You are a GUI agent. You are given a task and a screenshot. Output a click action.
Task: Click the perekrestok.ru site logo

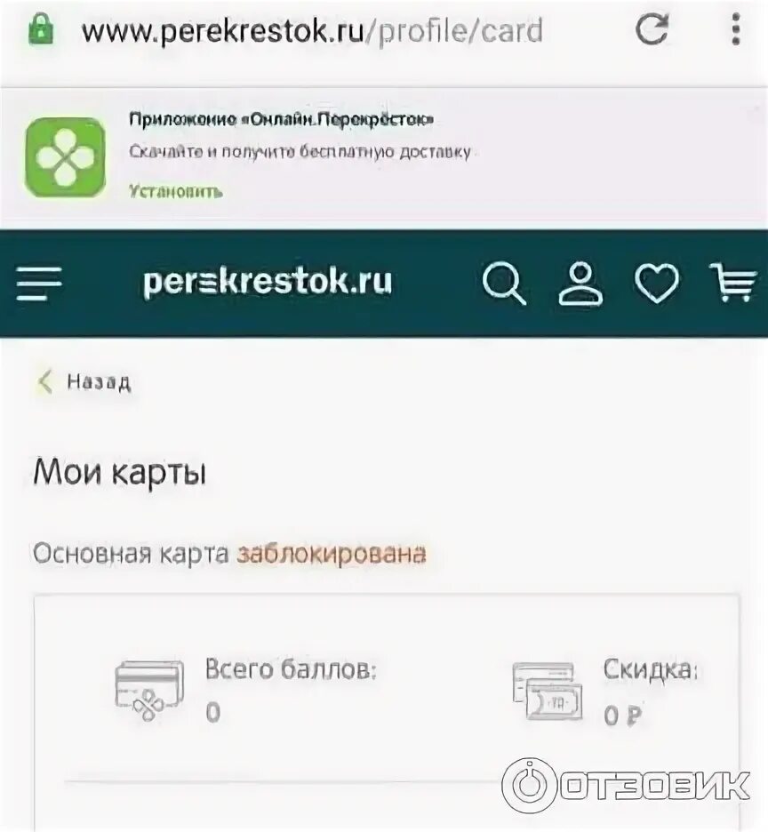click(x=268, y=281)
